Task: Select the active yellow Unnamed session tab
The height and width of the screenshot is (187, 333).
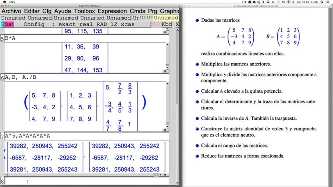Action: pos(166,18)
